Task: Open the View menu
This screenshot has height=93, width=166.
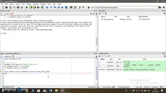Action: [x=54, y=4]
